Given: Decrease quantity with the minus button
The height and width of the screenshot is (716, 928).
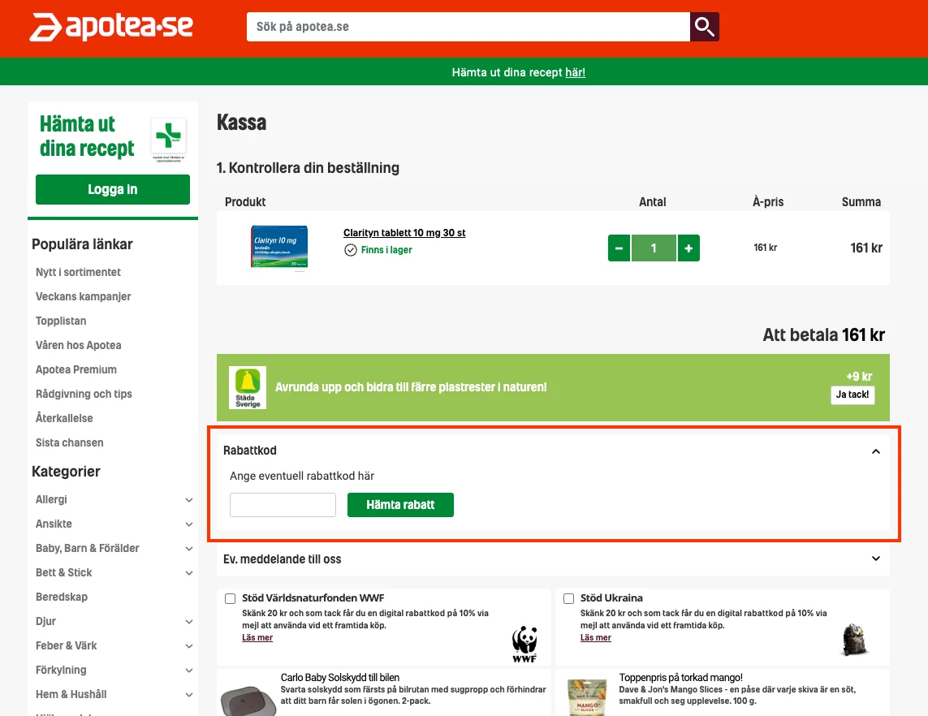Looking at the screenshot, I should click(x=619, y=248).
